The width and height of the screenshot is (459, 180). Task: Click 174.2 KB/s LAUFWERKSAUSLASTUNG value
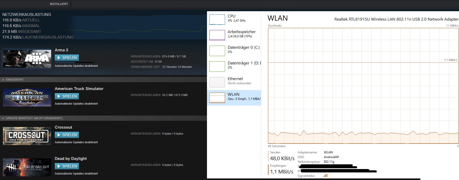tap(38, 37)
